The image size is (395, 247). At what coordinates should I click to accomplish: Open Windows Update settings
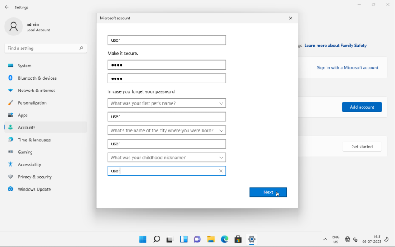click(46, 189)
